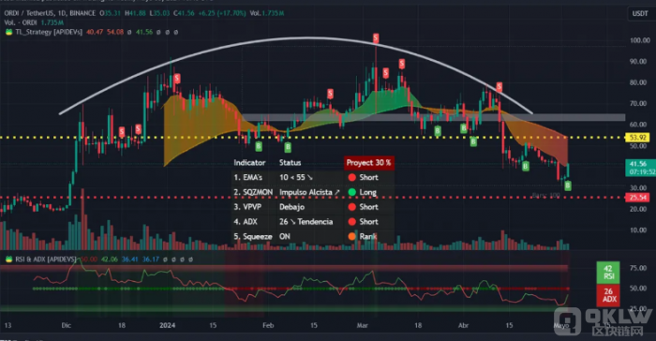Click the '3. VPVP' row label
This screenshot has height=341, width=656.
(247, 207)
